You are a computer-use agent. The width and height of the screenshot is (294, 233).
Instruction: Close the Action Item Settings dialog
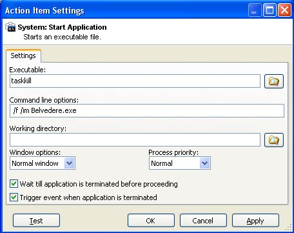[284, 10]
